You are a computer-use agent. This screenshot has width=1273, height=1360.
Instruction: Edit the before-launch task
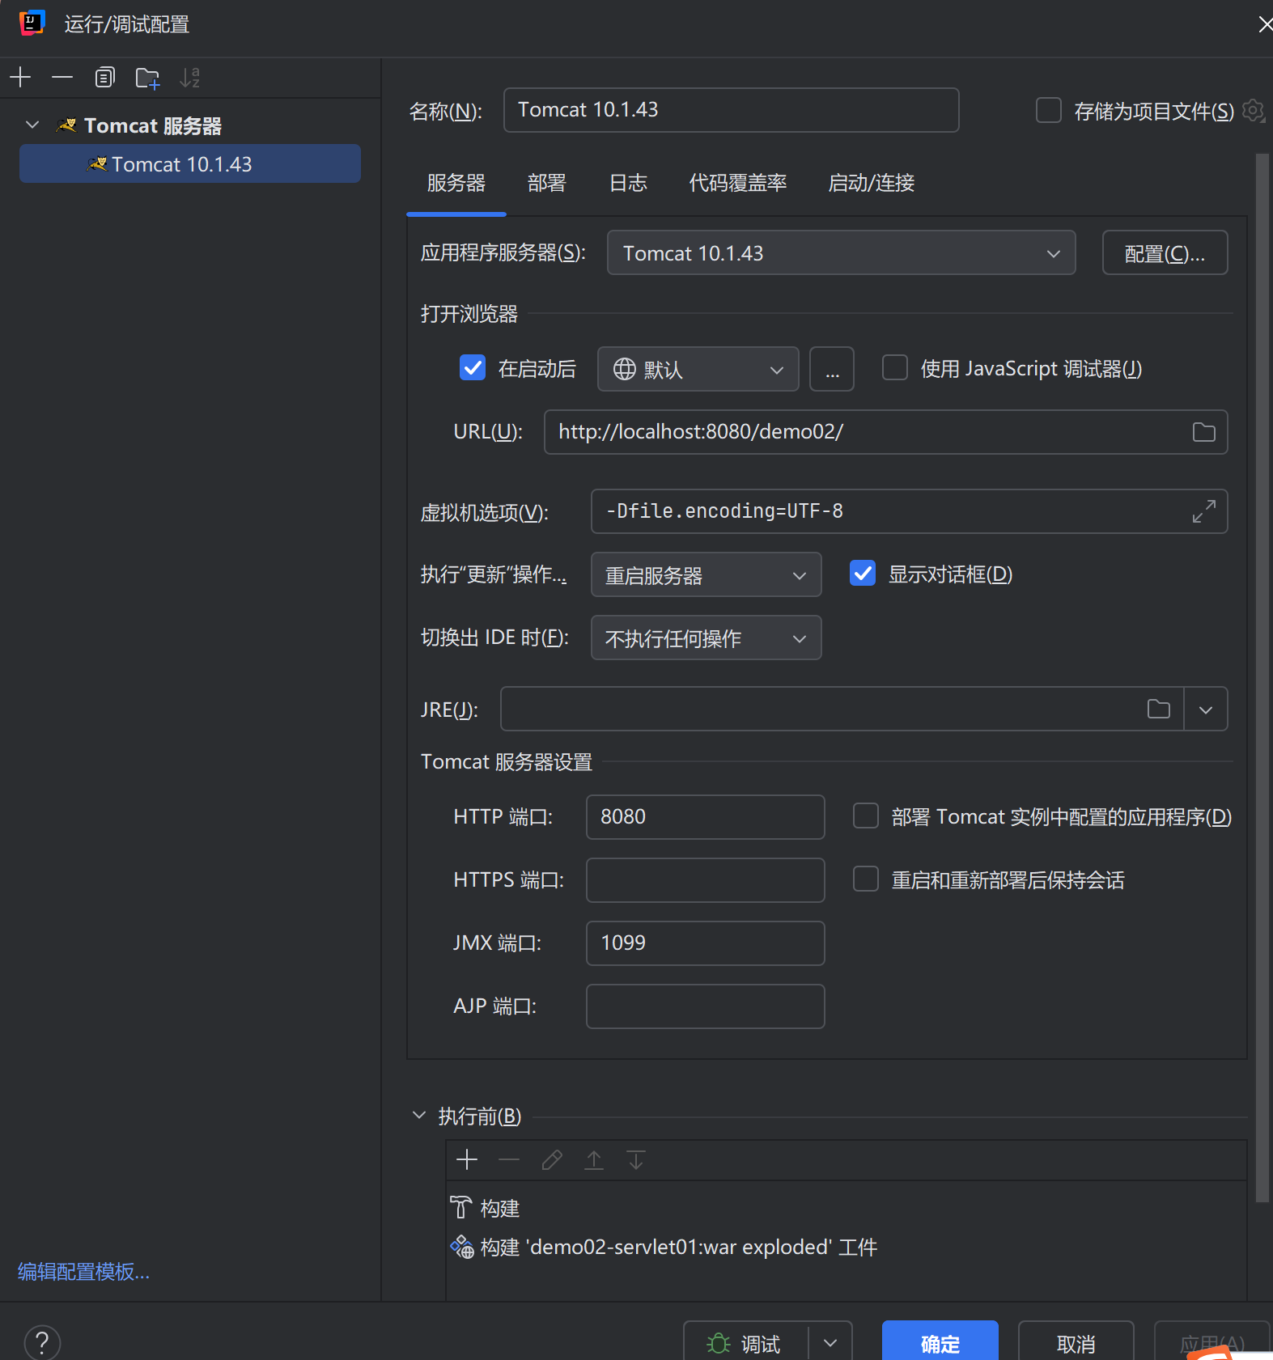(552, 1160)
